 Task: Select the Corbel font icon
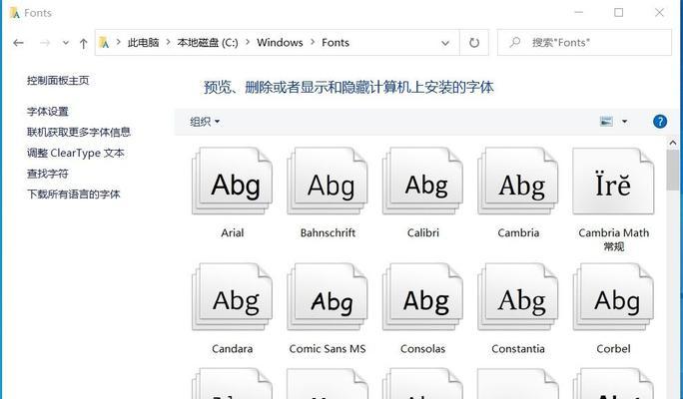[x=614, y=296]
